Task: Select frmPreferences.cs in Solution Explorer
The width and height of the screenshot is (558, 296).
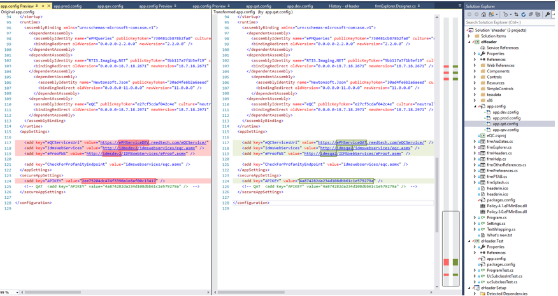Action: [502, 171]
